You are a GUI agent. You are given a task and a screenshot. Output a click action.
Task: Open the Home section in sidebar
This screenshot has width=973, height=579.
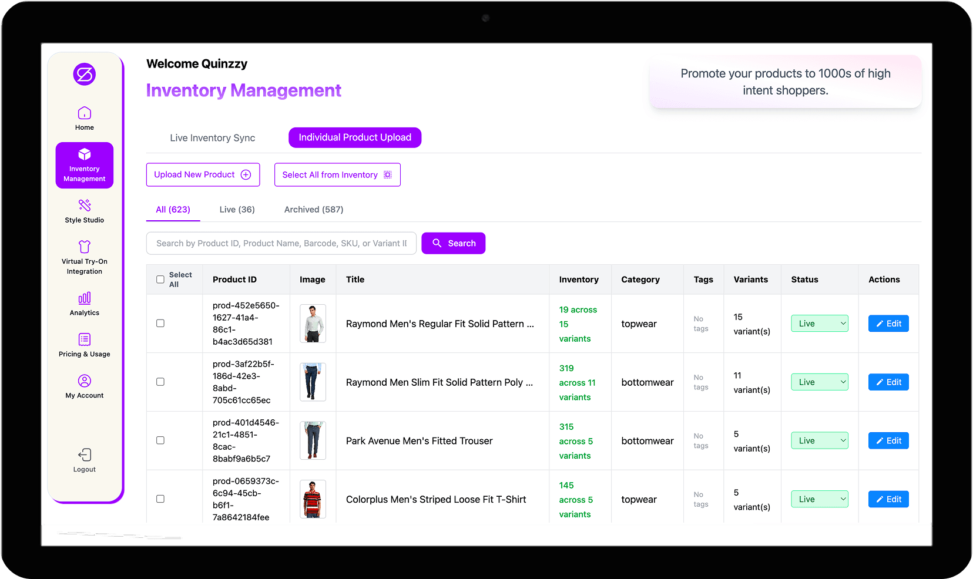[x=84, y=117]
